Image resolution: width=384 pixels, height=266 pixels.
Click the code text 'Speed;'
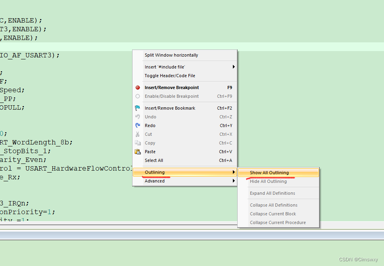12,90
